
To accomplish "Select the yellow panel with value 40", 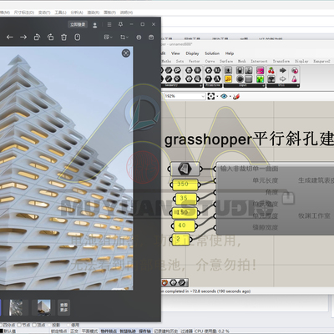I will pos(184,225).
